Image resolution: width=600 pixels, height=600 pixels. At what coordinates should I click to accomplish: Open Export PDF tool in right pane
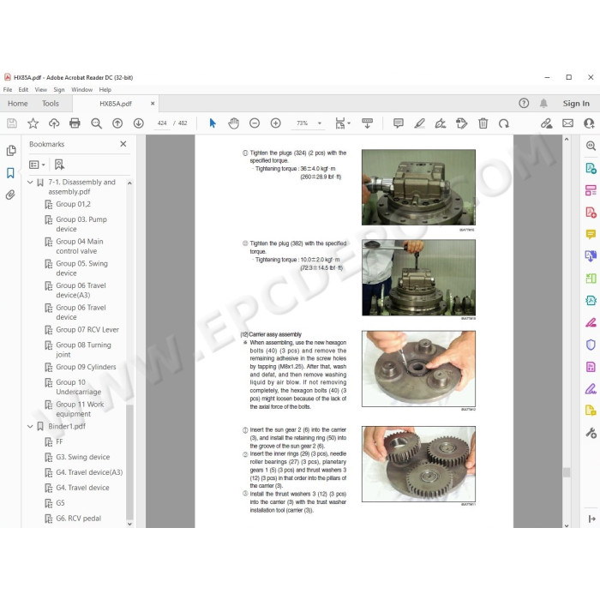(591, 168)
